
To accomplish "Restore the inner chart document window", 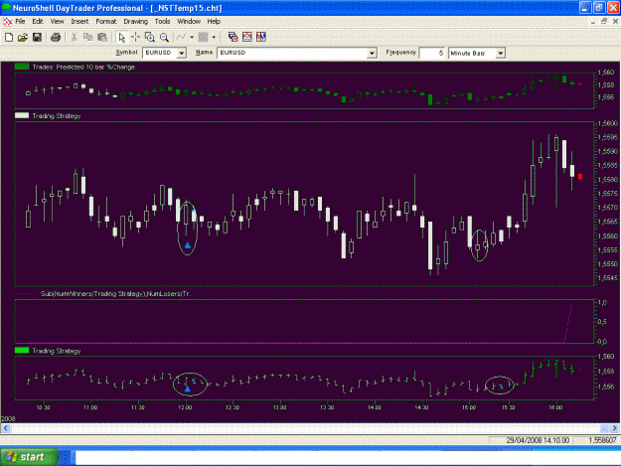I will coord(603,22).
